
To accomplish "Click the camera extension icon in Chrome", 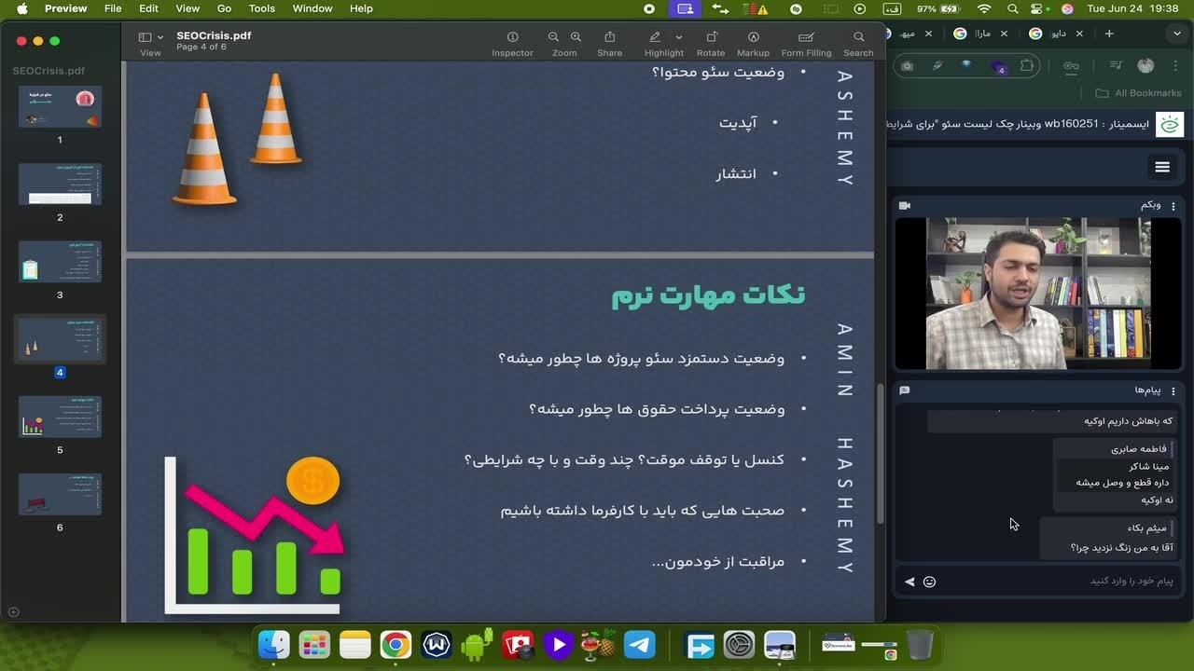I will 907,65.
